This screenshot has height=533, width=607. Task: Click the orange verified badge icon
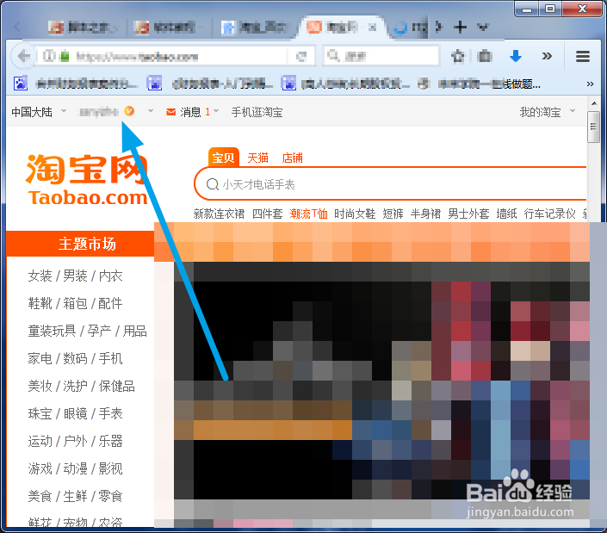click(x=129, y=111)
